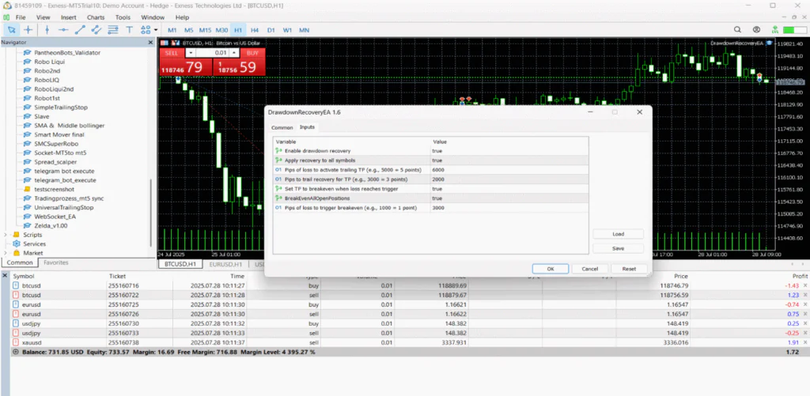Switch to the Favorites tab in Navigator
Viewport: 810px width, 396px height.
56,262
